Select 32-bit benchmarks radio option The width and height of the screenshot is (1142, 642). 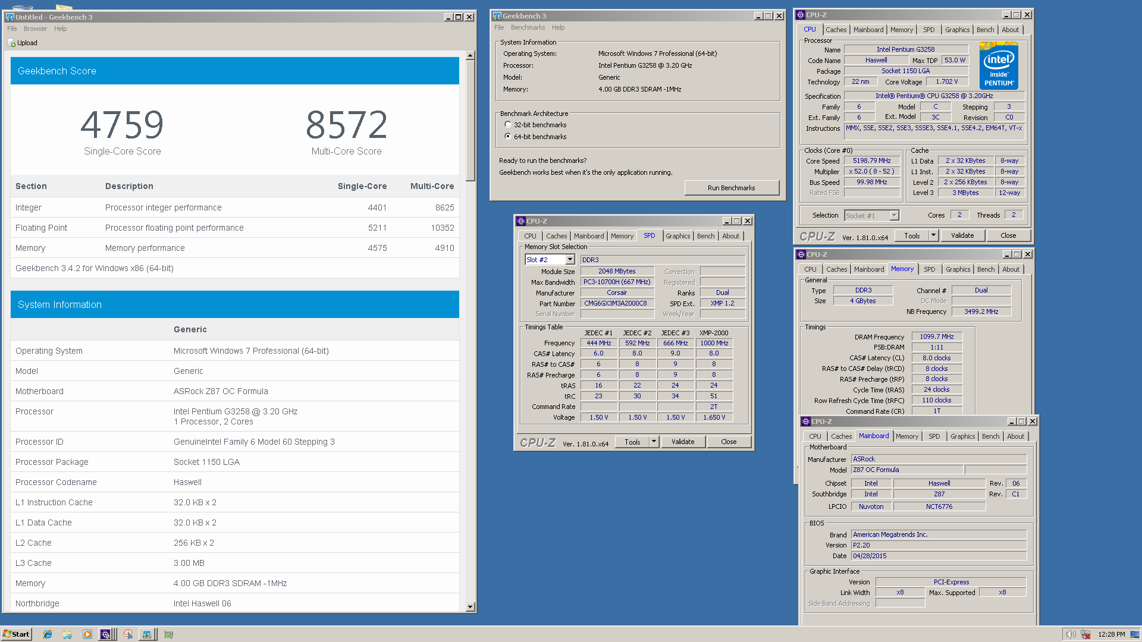(x=508, y=125)
